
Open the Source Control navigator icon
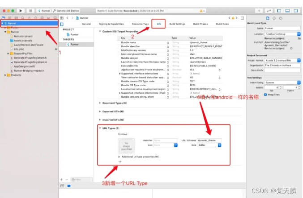coord(10,18)
